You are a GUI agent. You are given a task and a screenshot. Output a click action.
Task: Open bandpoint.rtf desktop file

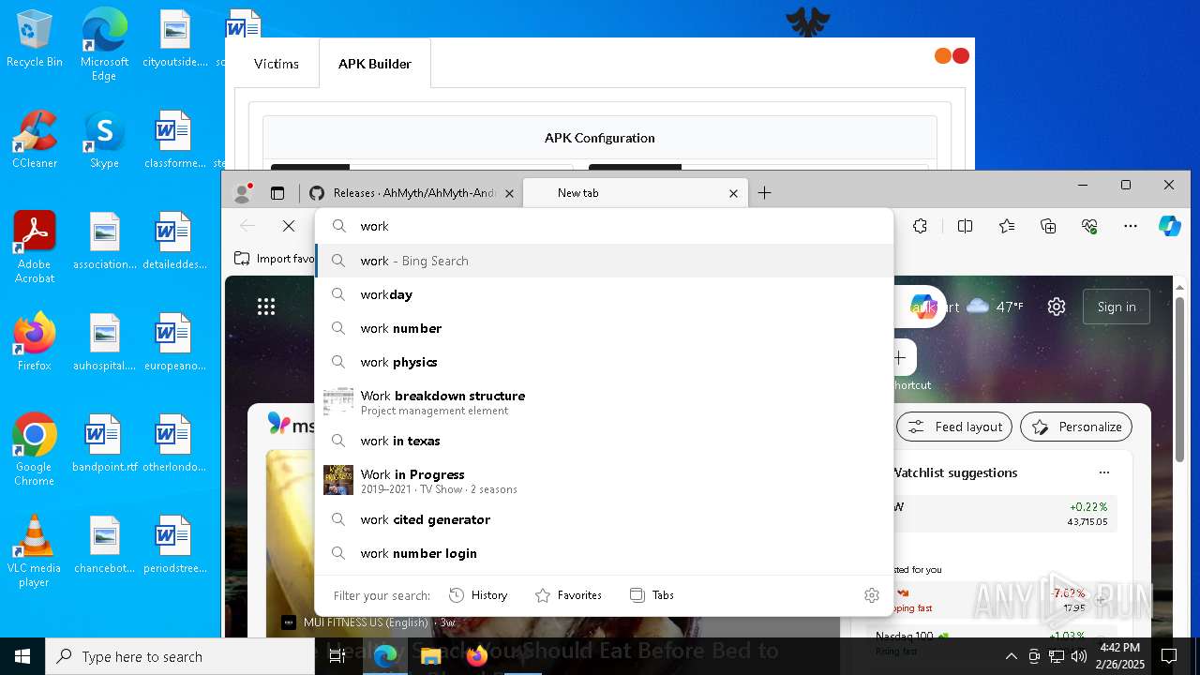[104, 443]
